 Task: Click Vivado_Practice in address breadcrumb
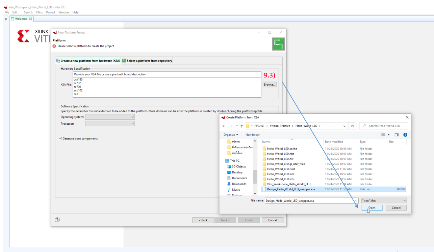click(x=280, y=126)
